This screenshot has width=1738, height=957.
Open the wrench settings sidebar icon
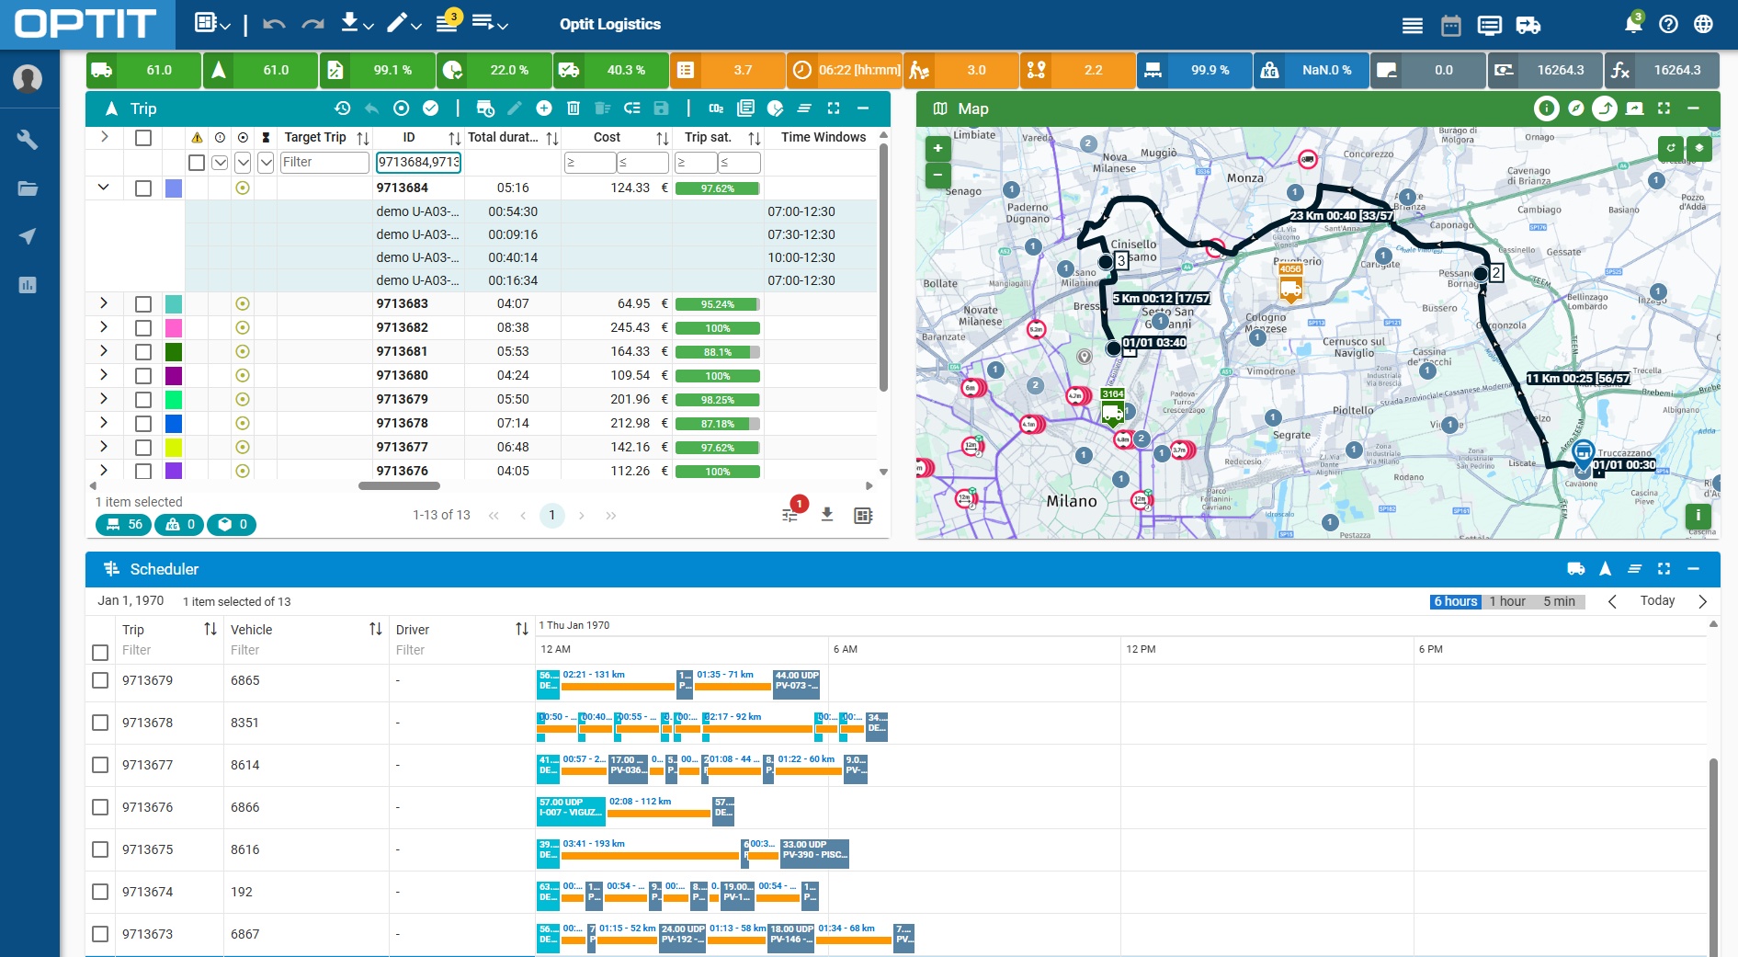click(28, 140)
